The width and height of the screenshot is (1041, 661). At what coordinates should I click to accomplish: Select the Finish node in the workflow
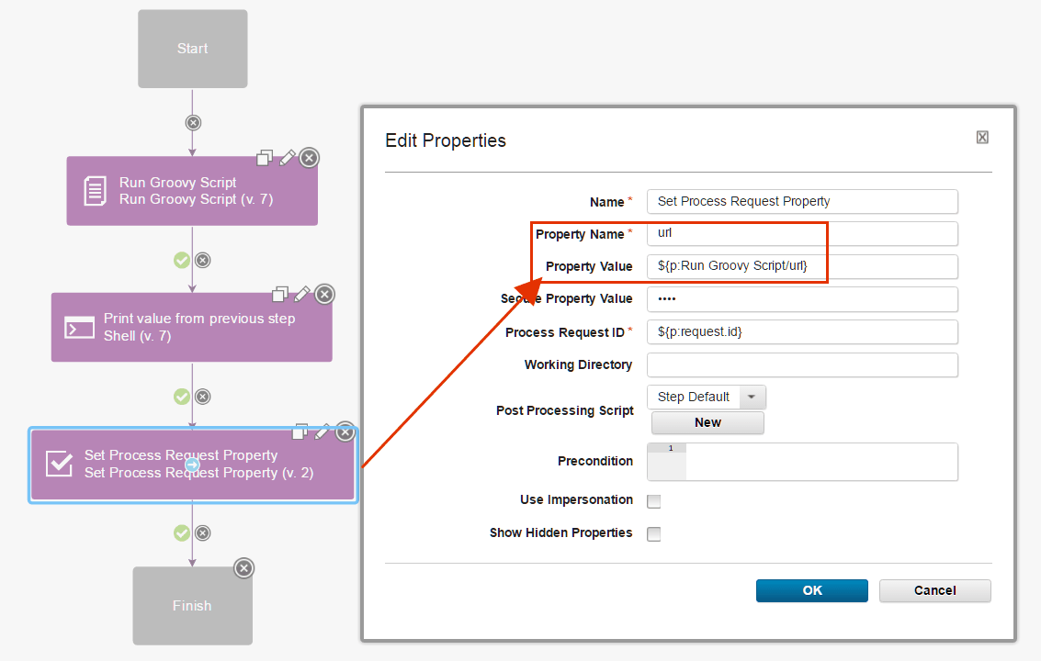[192, 605]
